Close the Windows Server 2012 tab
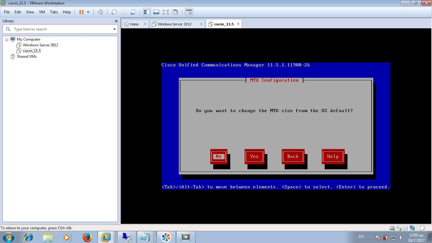Viewport: 432px width, 243px height. pos(201,24)
